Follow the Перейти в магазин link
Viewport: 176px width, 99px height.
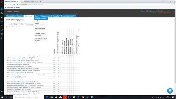13,12
